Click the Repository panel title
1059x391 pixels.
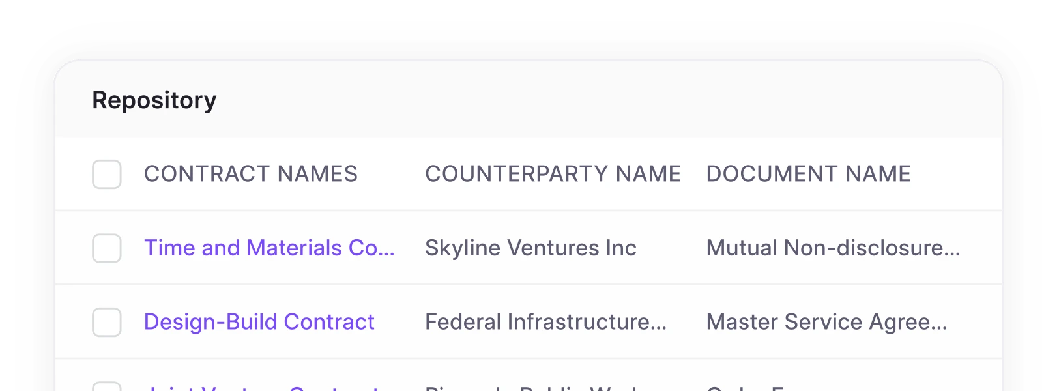[x=154, y=100]
